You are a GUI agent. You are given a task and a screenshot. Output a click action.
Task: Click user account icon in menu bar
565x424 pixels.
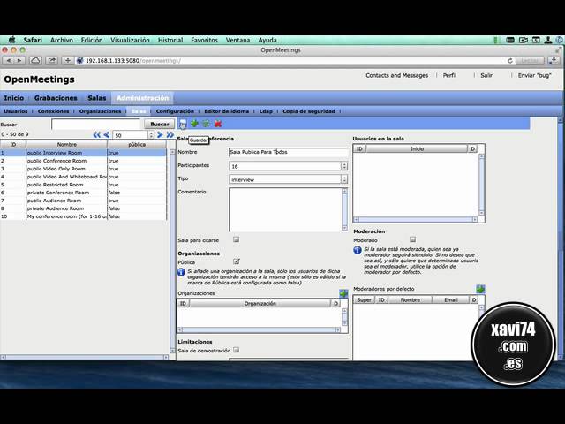tap(547, 40)
